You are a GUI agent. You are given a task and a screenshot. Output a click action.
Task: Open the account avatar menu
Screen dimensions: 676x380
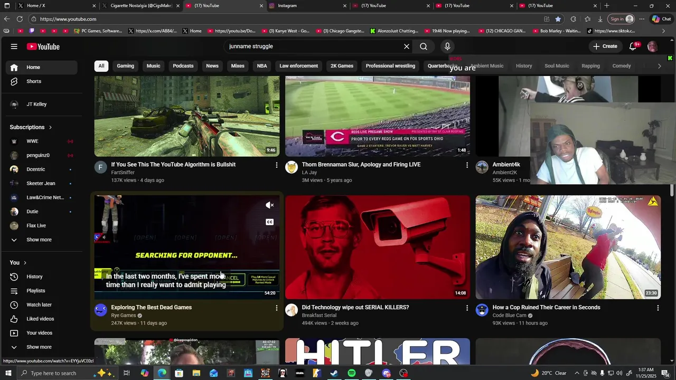652,46
